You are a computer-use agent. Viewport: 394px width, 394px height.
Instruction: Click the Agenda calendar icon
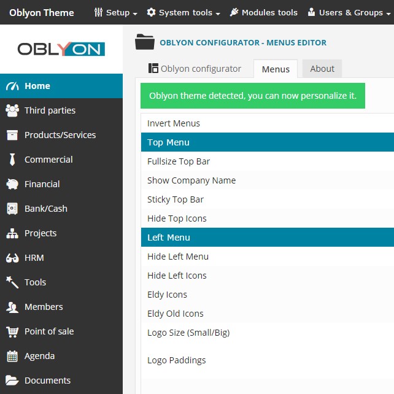tap(12, 356)
